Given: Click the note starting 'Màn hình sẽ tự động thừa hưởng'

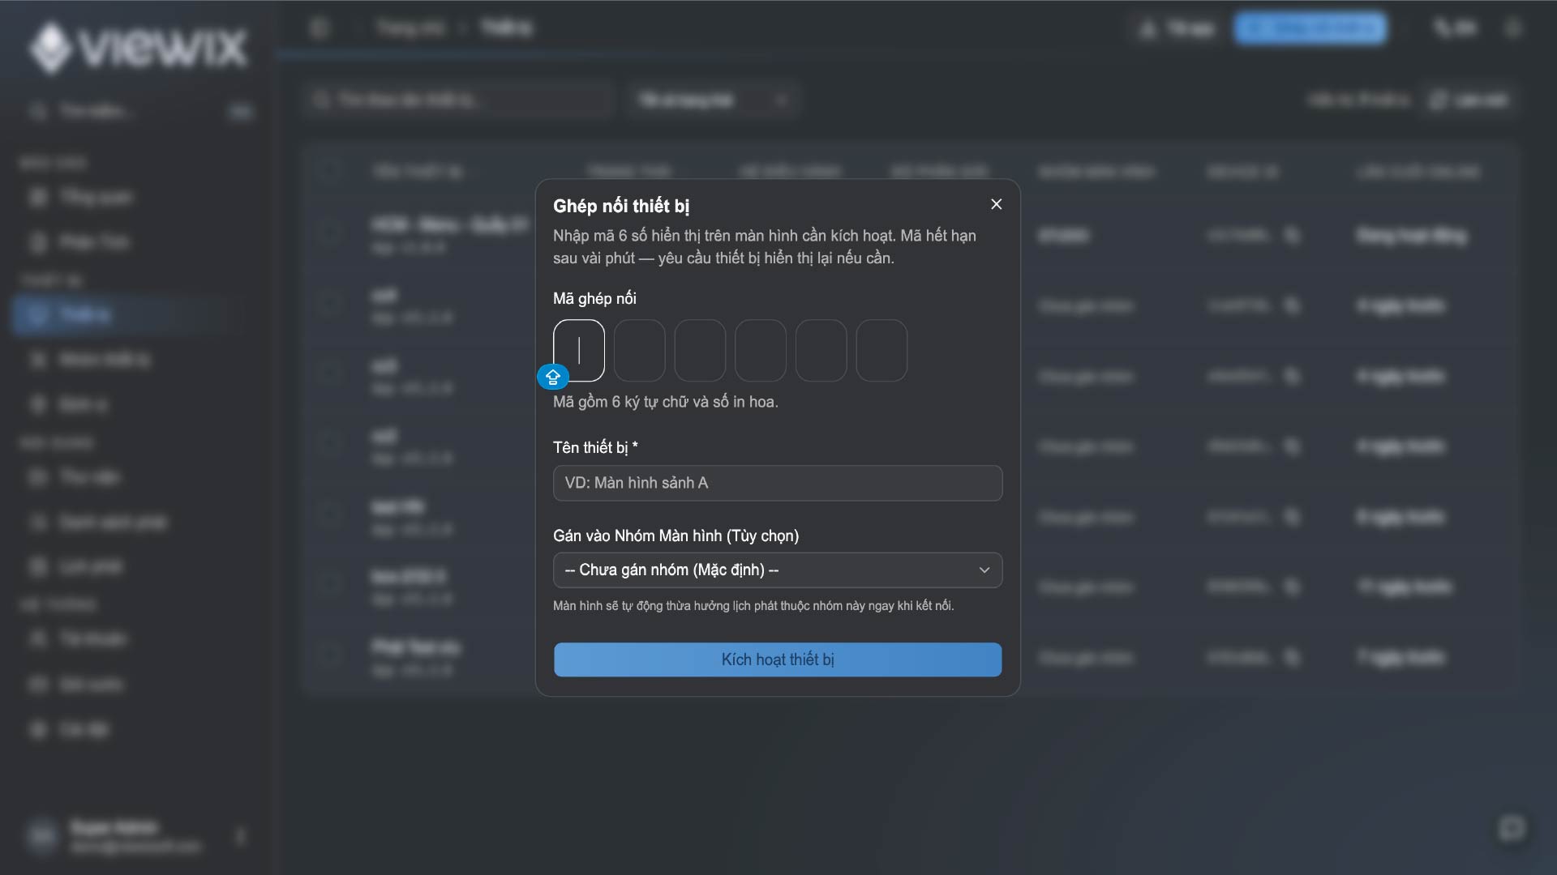Looking at the screenshot, I should point(753,606).
